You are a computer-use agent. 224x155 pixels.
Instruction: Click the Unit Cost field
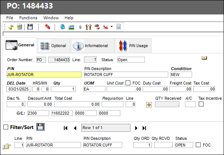124,89
